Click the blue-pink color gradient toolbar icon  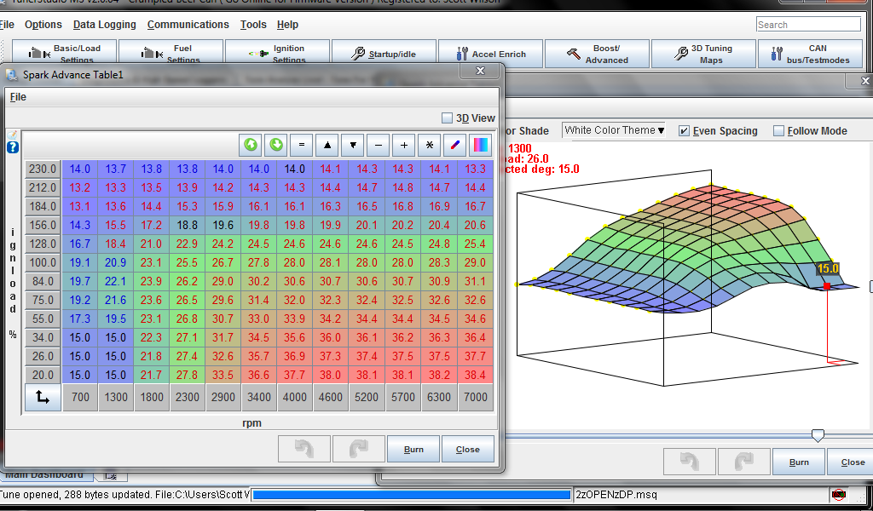[482, 144]
